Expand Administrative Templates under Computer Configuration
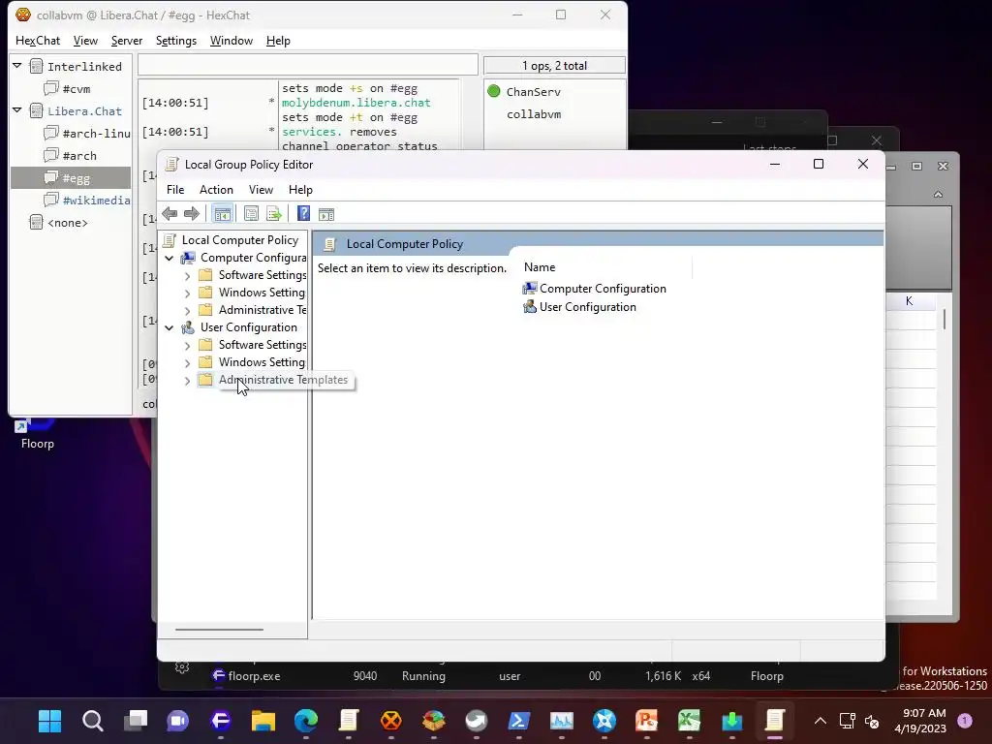 pos(187,311)
